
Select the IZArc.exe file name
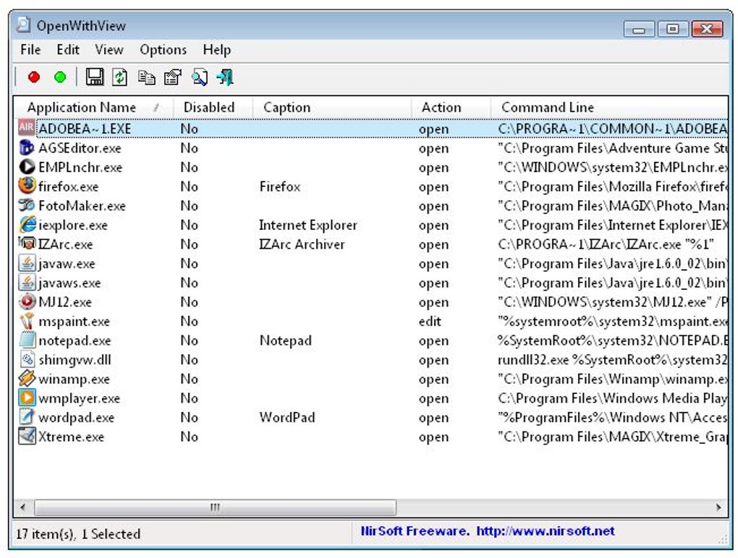pyautogui.click(x=65, y=244)
